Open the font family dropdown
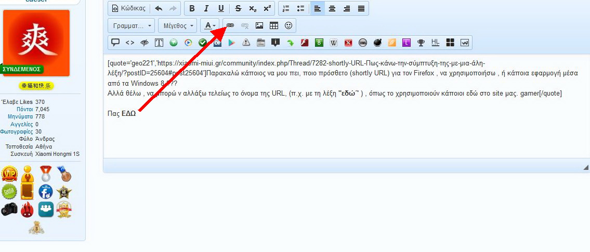This screenshot has height=252, width=590. pyautogui.click(x=132, y=25)
